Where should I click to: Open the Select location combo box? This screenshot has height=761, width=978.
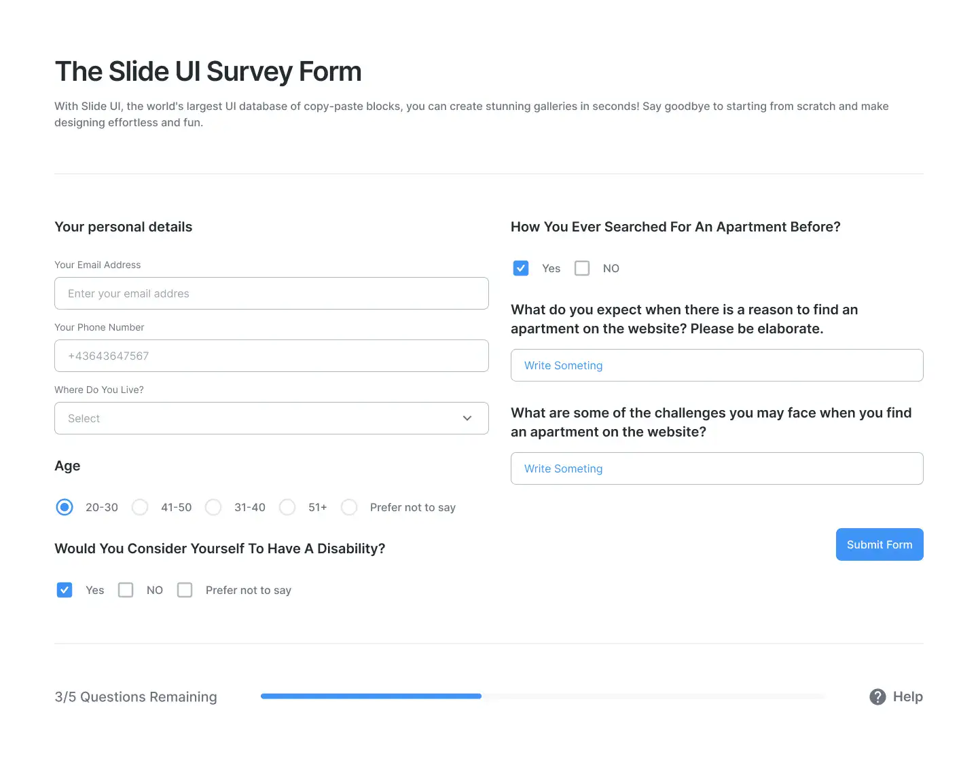click(272, 418)
